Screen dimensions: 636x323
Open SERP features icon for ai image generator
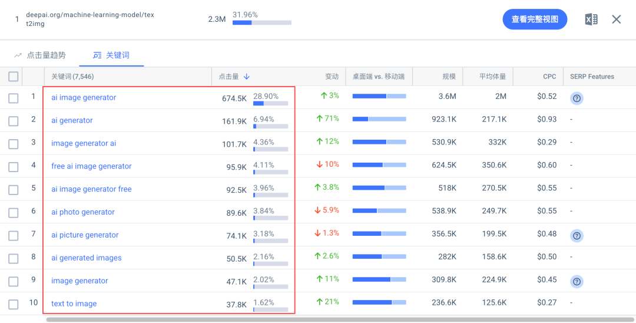577,98
